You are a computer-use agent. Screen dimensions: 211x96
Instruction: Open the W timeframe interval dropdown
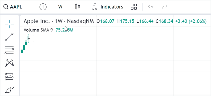coord(60,7)
